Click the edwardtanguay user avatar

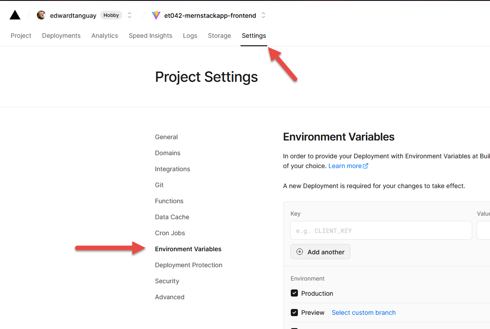point(41,15)
